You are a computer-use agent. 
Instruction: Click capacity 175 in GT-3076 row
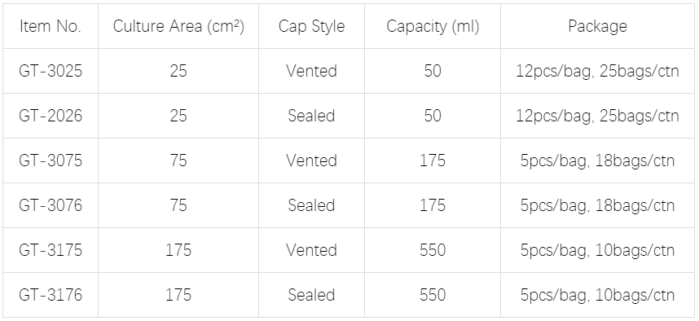433,205
